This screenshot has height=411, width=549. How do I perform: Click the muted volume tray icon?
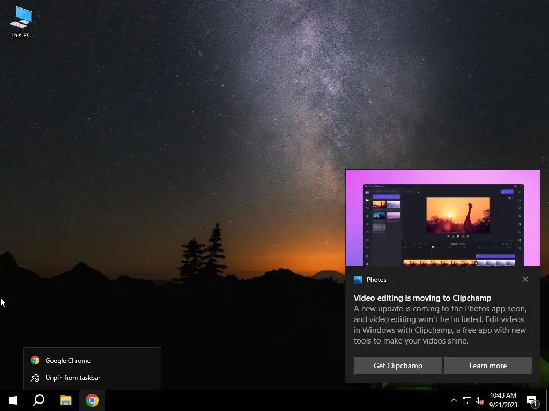(x=479, y=400)
